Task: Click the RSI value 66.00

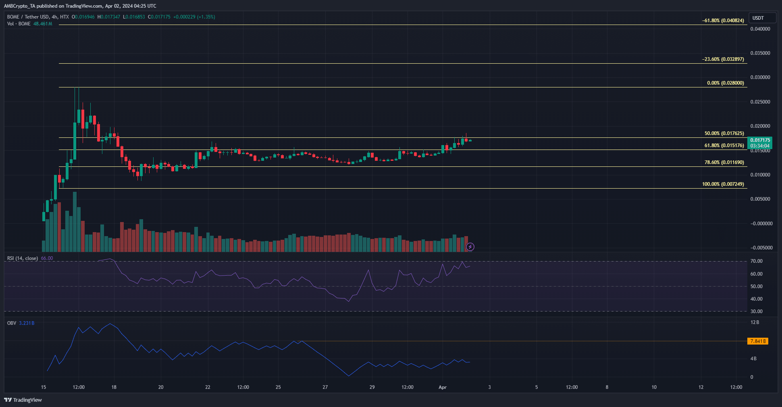Action: pos(47,258)
